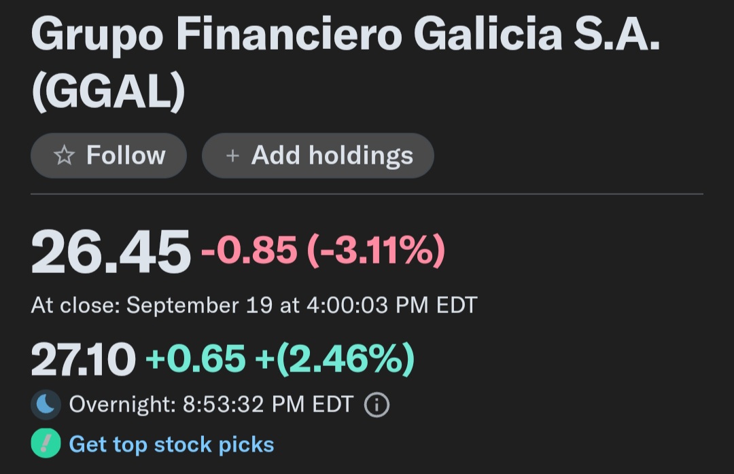This screenshot has width=734, height=474.
Task: Click the (-3.11%) percent change
Action: click(x=377, y=250)
